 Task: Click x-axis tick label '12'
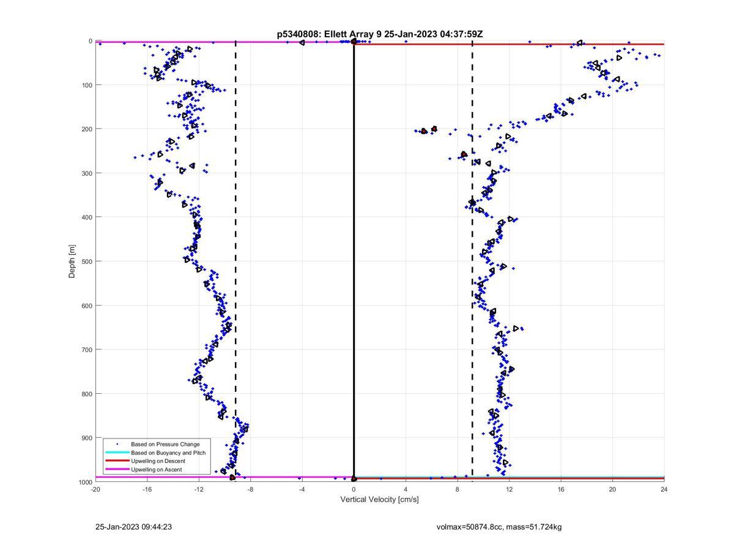[x=509, y=489]
